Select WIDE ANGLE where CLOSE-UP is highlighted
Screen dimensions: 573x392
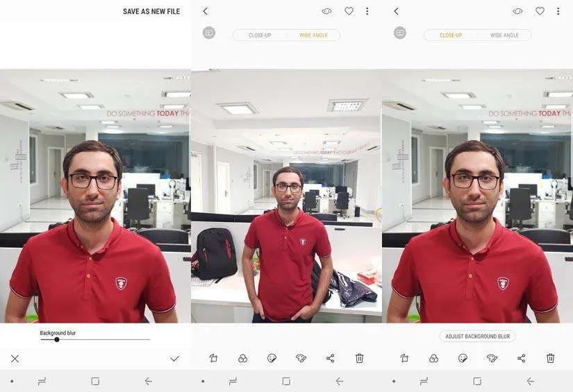[x=504, y=35]
